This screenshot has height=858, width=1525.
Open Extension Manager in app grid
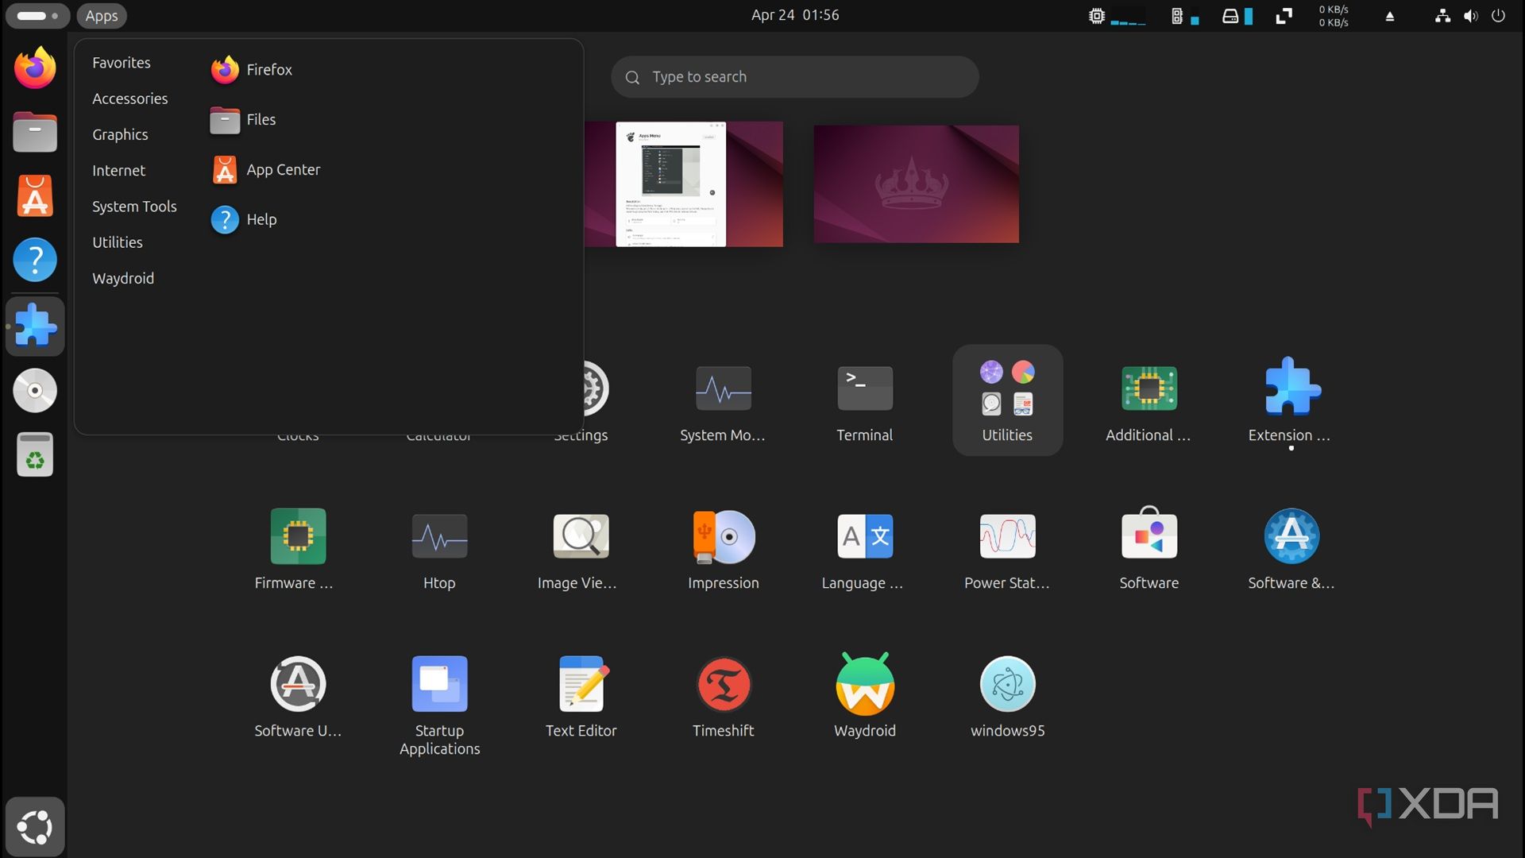point(1291,401)
